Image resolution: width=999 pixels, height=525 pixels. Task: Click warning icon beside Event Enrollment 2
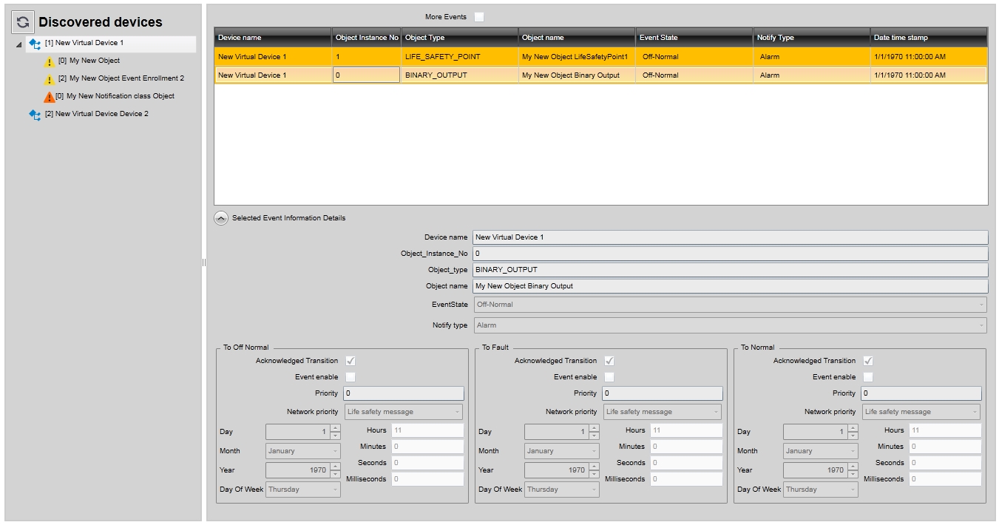[x=50, y=79]
